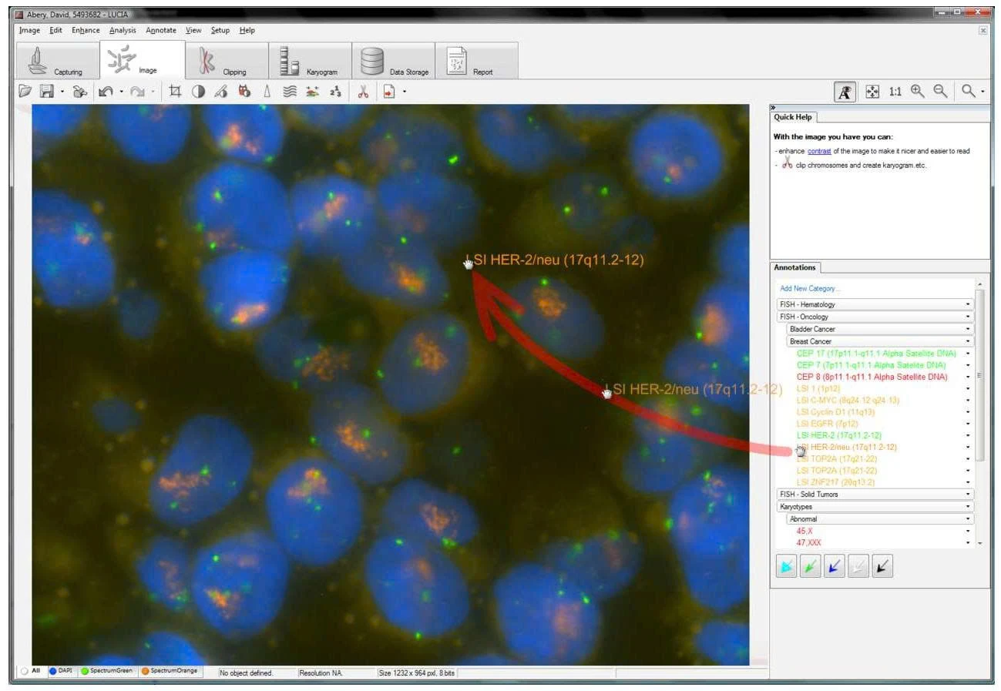The width and height of the screenshot is (1001, 691).
Task: Switch to the Clipping tab
Action: click(x=227, y=61)
